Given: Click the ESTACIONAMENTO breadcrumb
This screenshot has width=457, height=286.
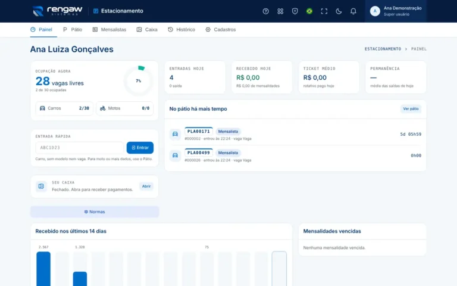Looking at the screenshot, I should (x=383, y=49).
